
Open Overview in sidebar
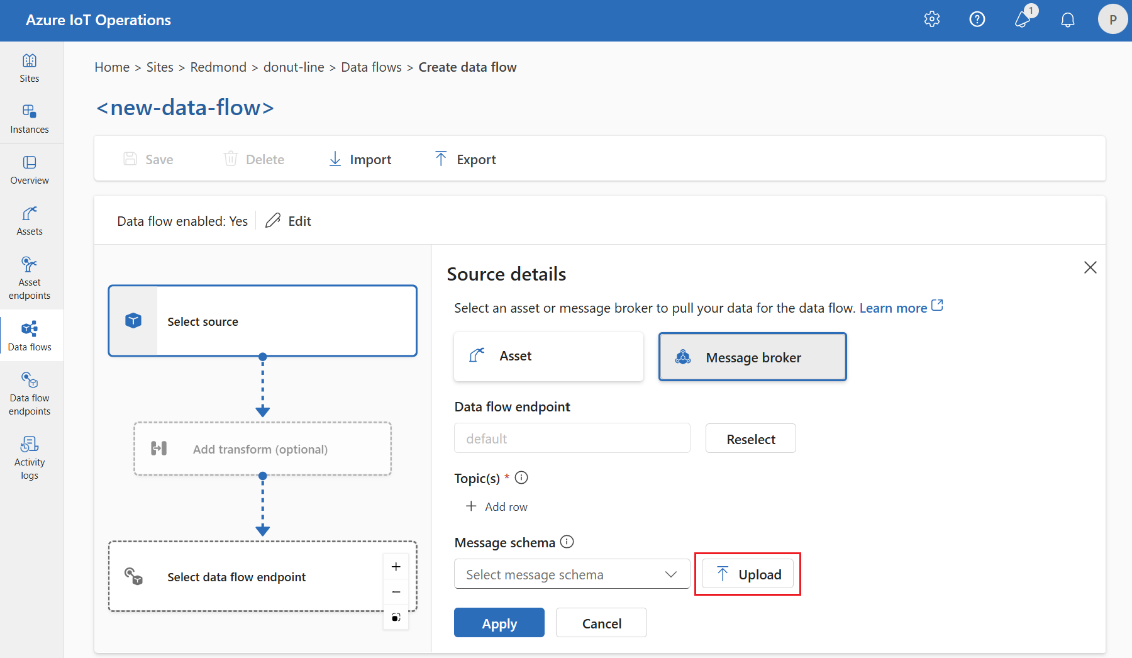[30, 170]
